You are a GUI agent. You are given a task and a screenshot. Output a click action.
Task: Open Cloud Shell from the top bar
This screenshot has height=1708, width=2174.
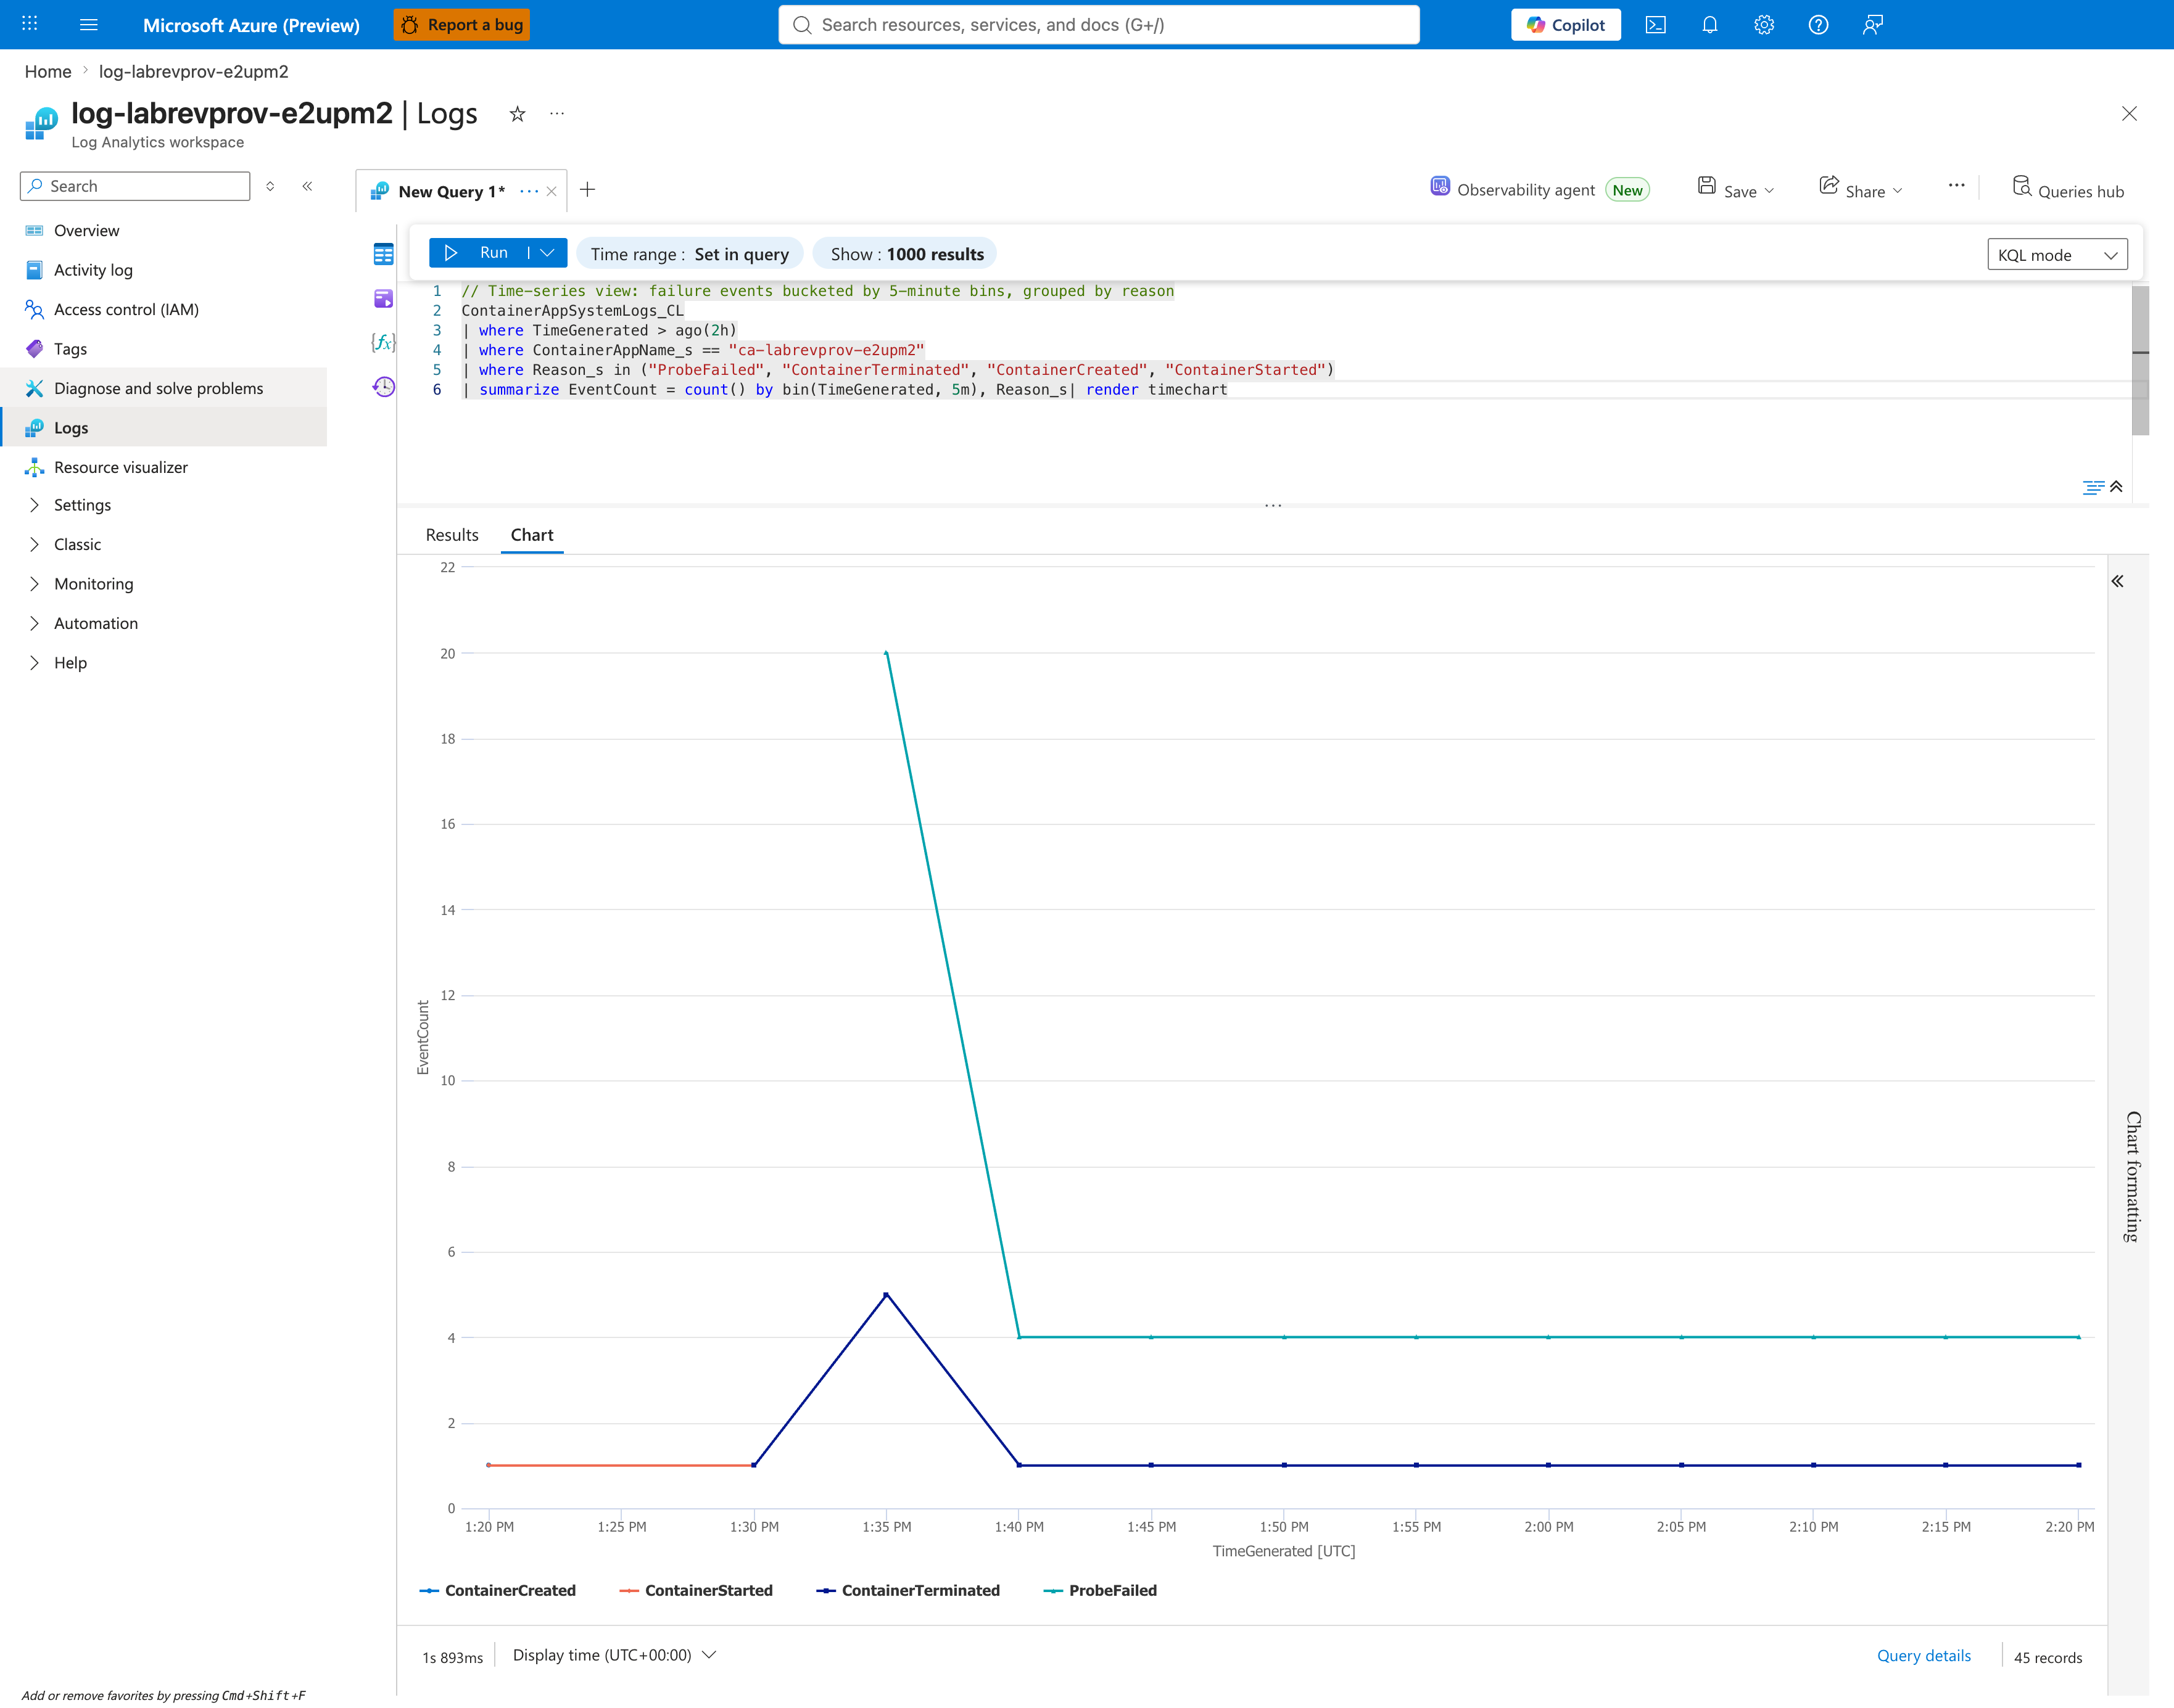click(1656, 25)
